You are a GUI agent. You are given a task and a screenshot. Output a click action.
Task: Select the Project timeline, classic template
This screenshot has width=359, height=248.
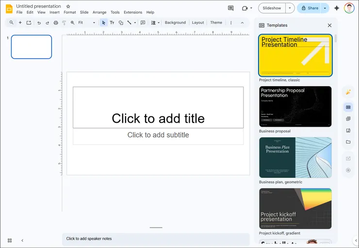tap(295, 55)
